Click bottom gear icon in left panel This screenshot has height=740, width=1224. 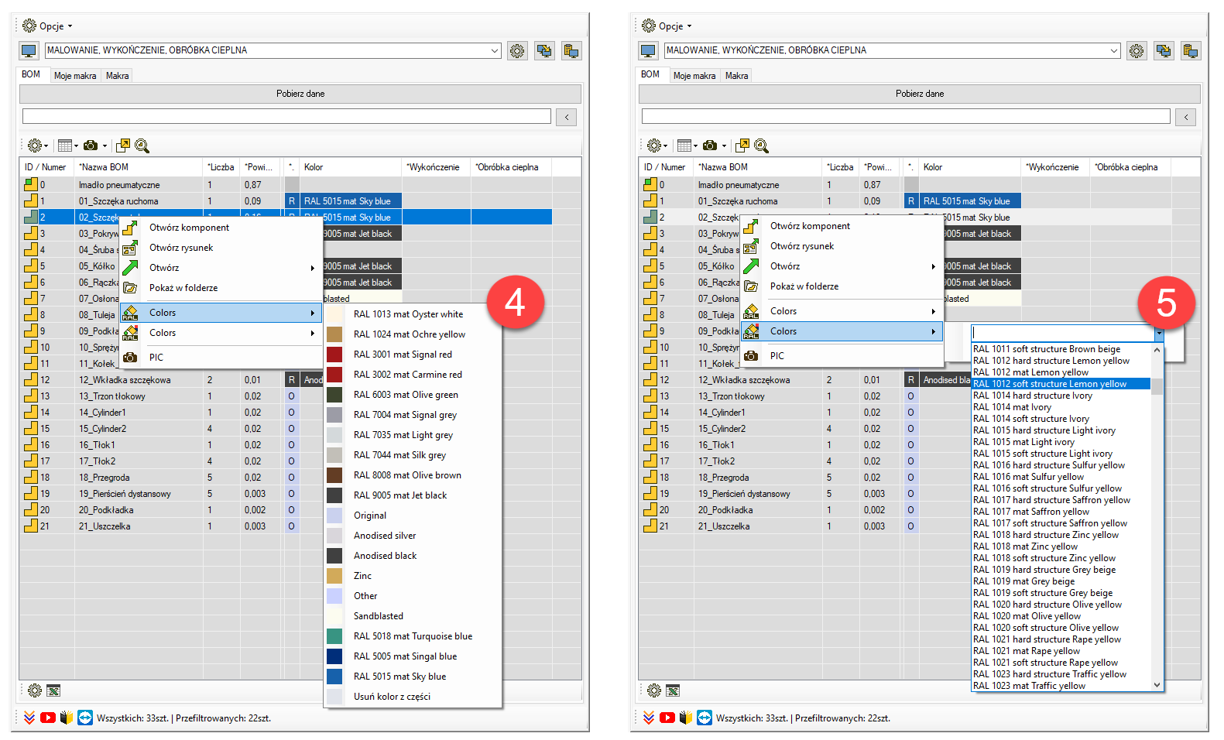(x=35, y=690)
